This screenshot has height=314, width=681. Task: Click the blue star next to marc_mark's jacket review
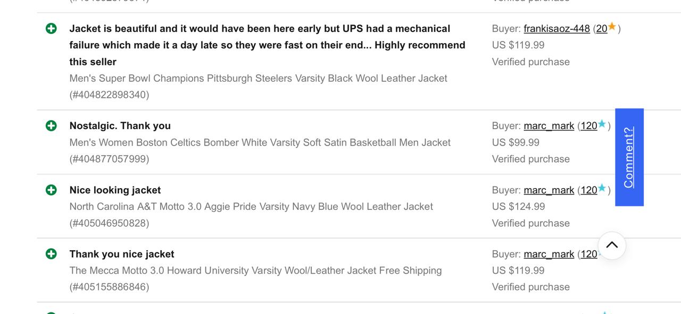tap(602, 188)
